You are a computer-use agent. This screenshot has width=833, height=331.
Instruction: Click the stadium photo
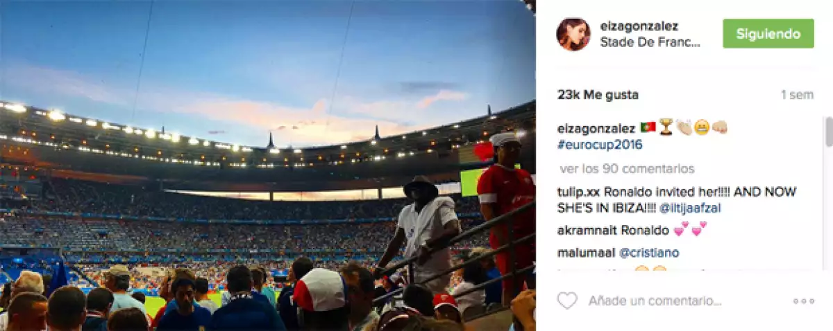click(268, 165)
